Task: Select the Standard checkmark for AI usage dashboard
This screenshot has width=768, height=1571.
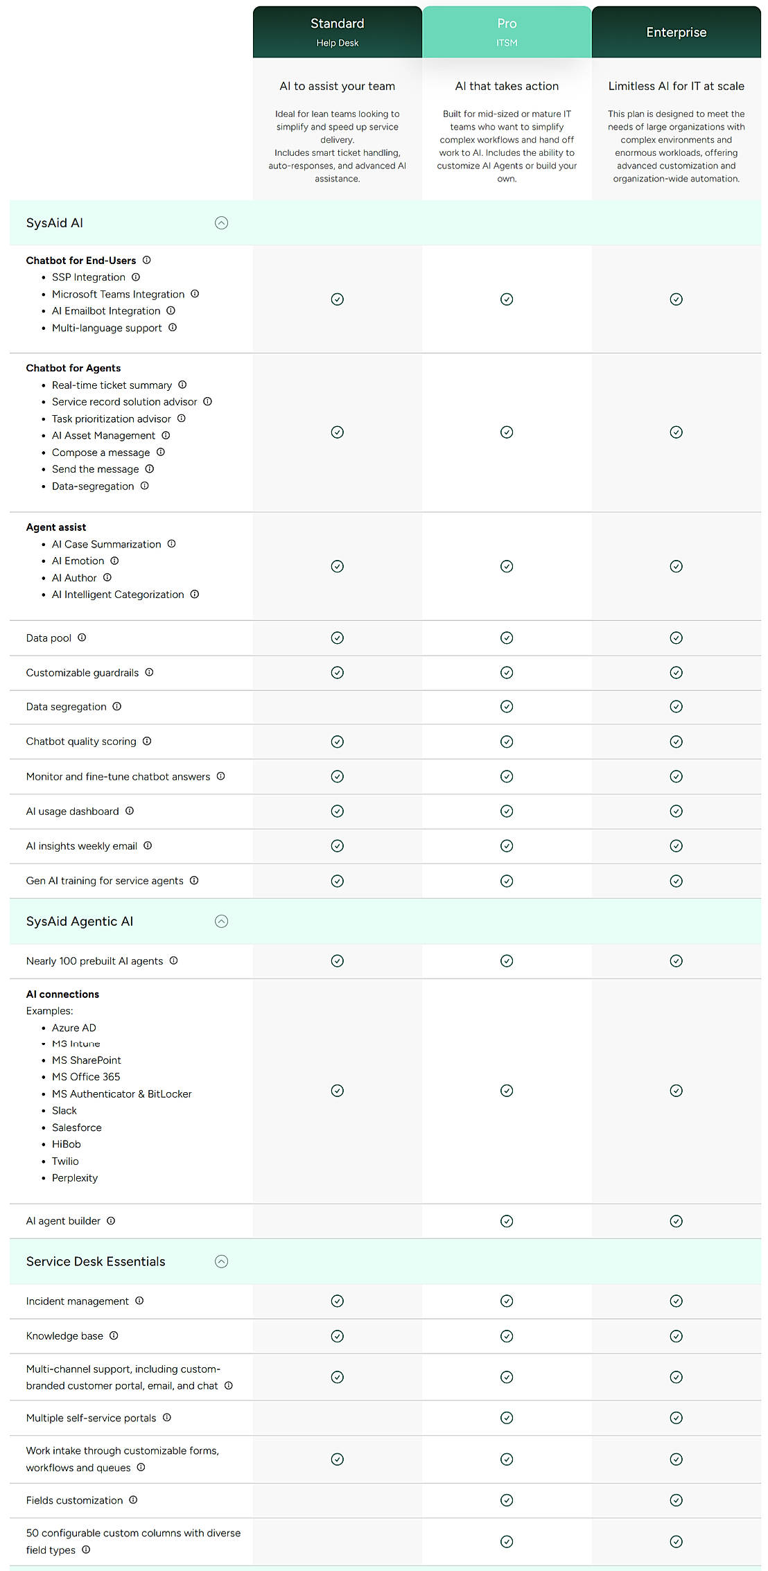Action: tap(337, 811)
